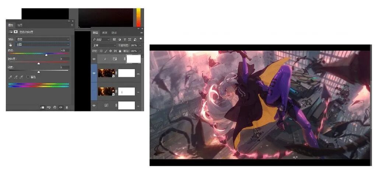This screenshot has width=385, height=171.
Task: Click the mask link icon on top layer
Action: pyautogui.click(x=125, y=59)
